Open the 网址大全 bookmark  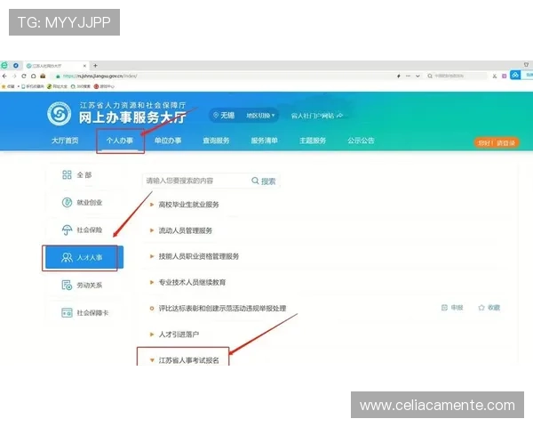(x=57, y=86)
